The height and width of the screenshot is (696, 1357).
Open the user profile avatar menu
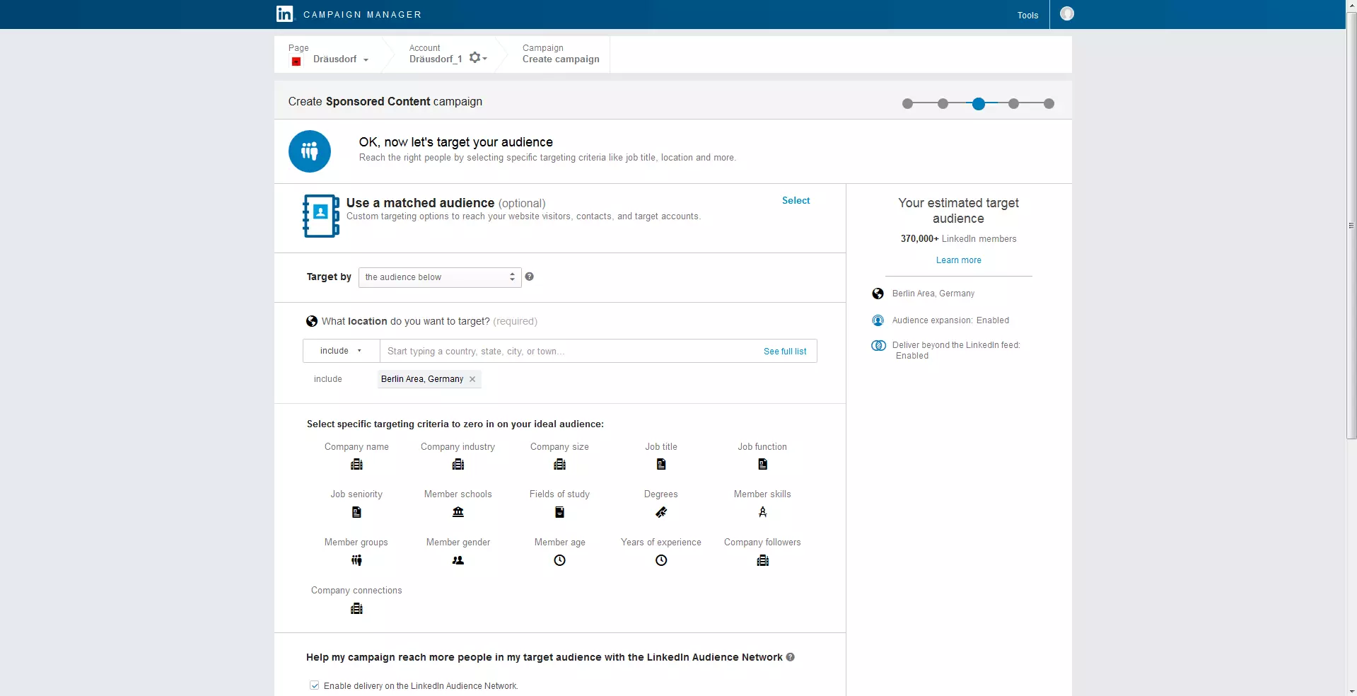(x=1067, y=13)
